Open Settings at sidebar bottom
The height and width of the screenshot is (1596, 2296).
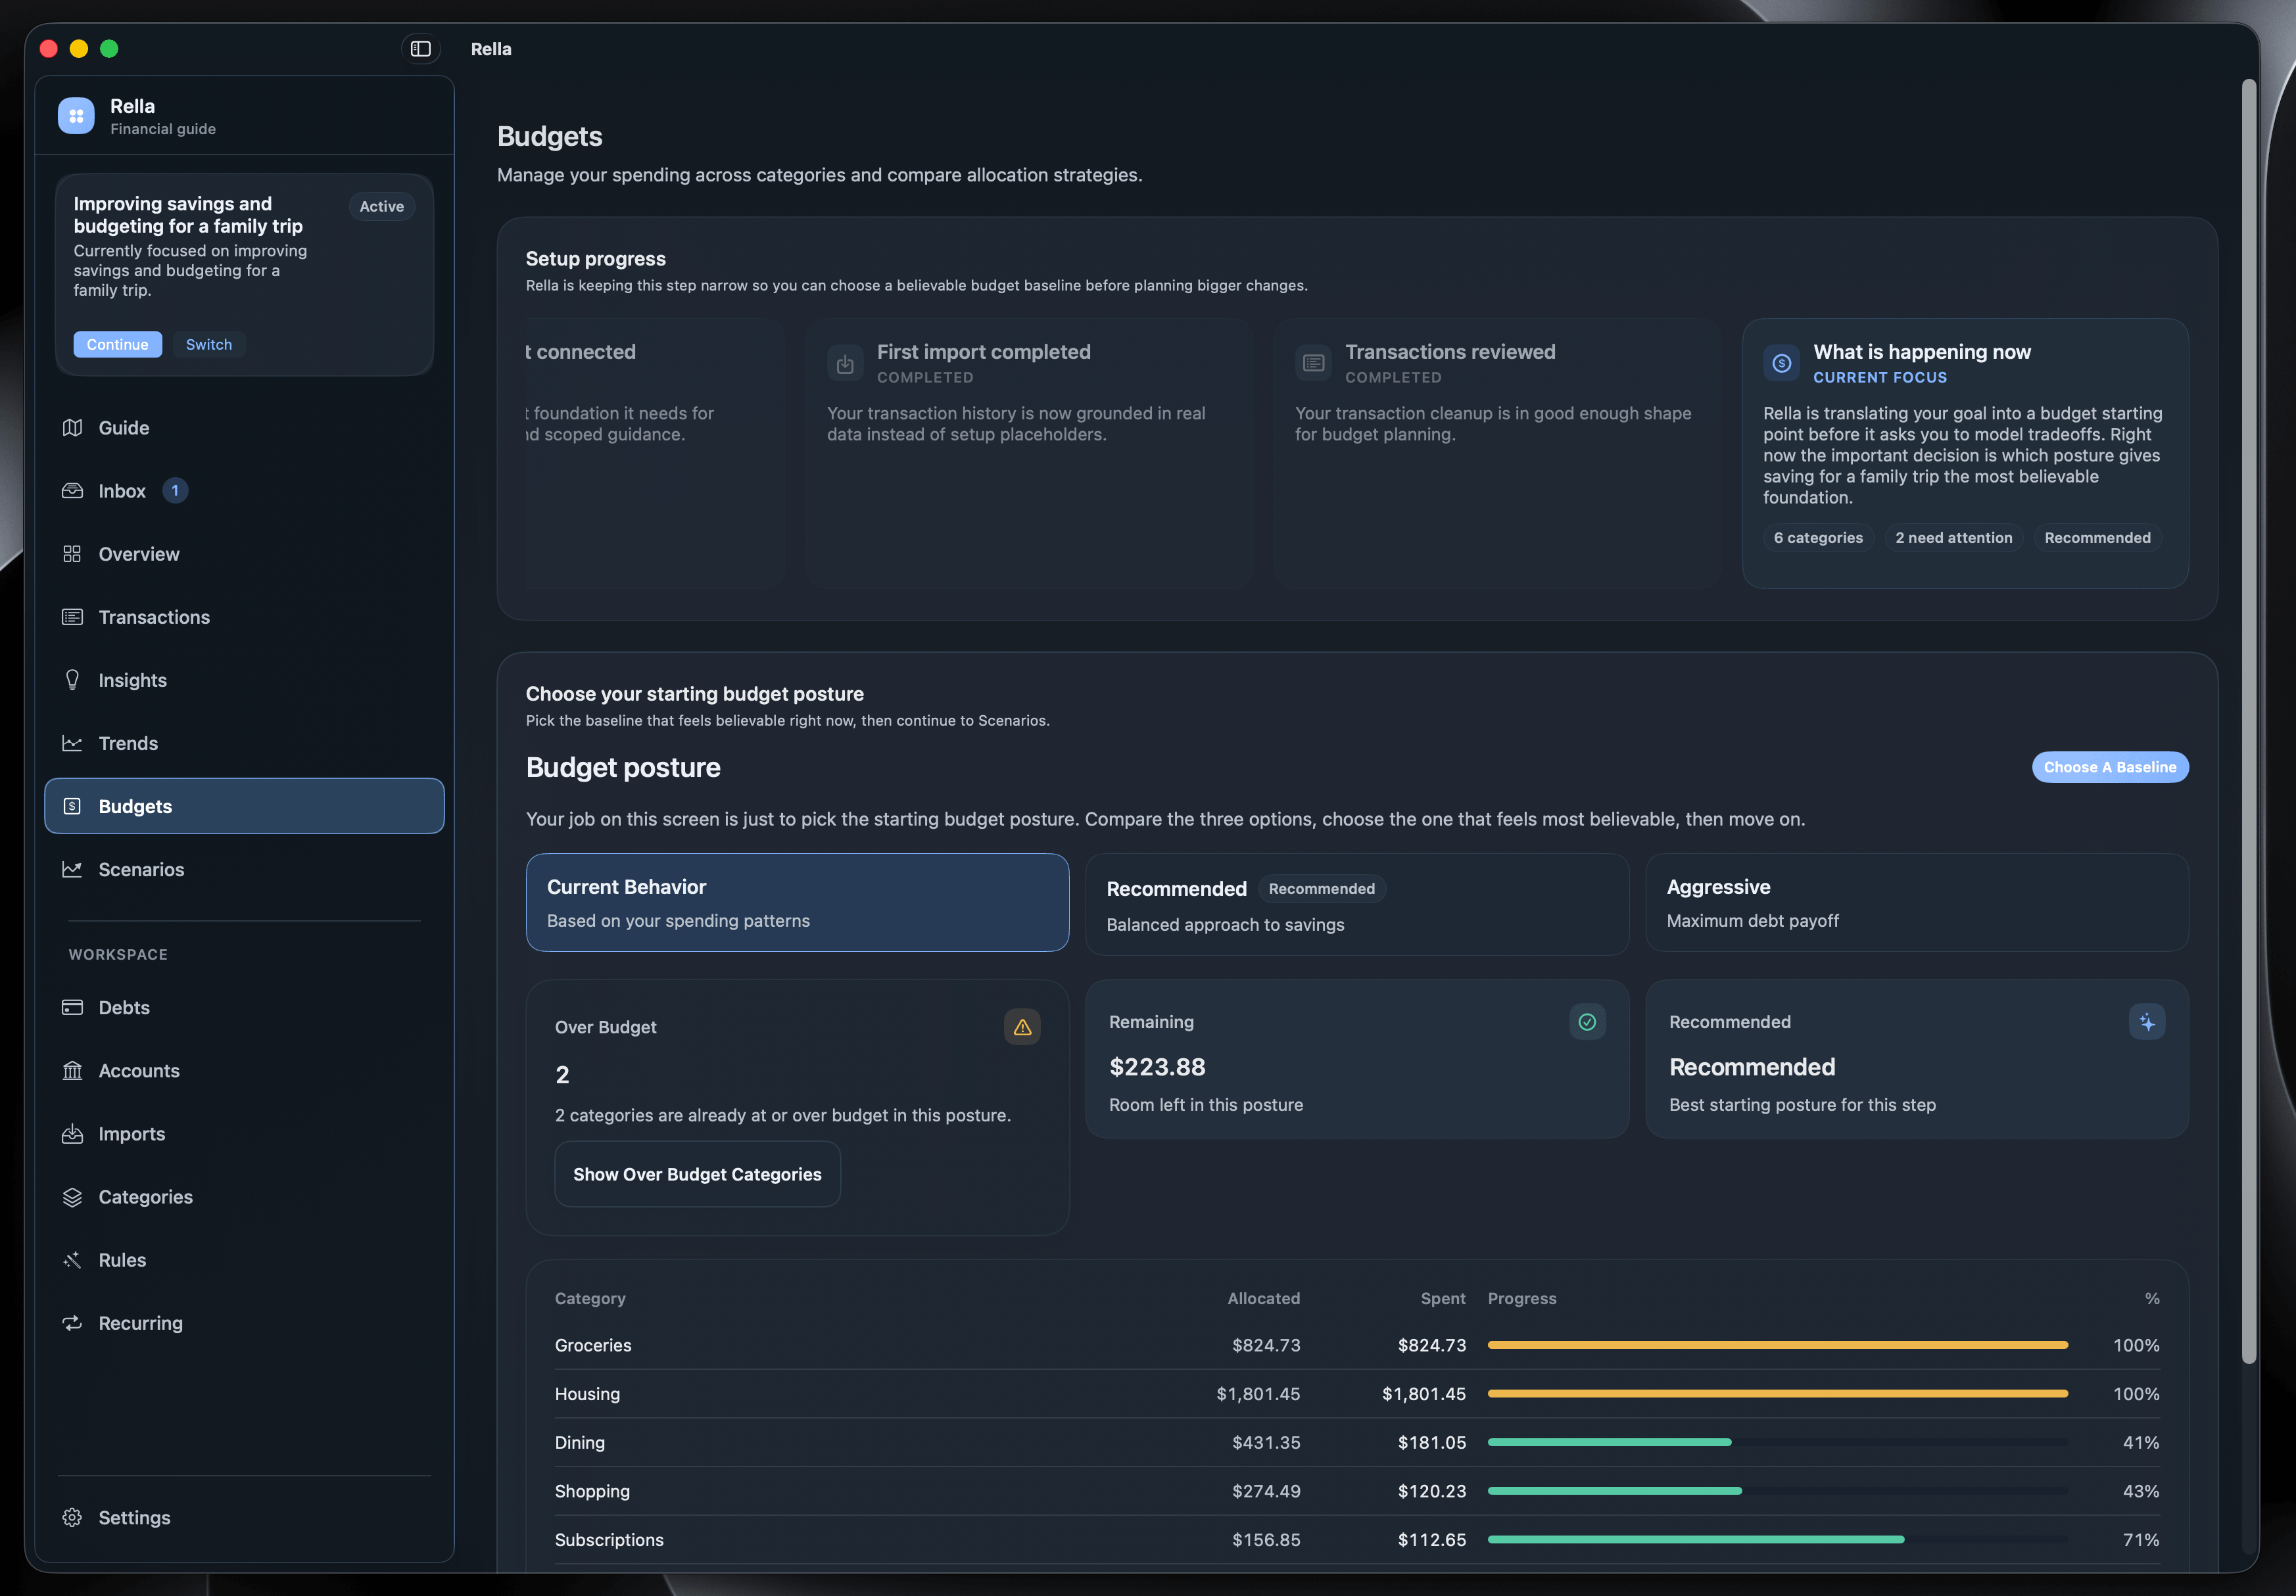pos(244,1518)
